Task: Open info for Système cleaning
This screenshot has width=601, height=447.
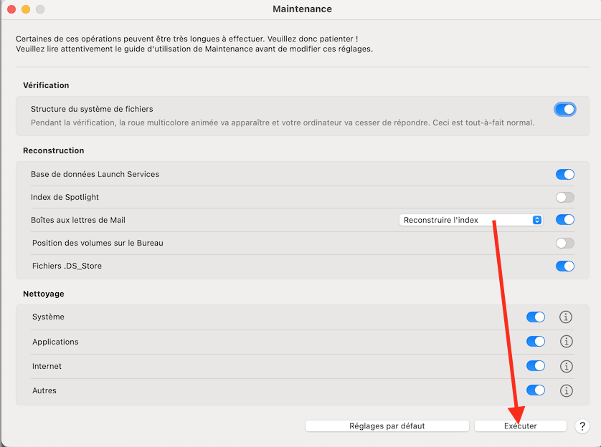Action: pos(566,317)
